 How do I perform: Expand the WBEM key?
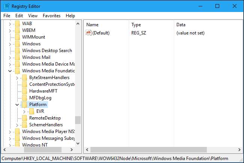coord(10,31)
